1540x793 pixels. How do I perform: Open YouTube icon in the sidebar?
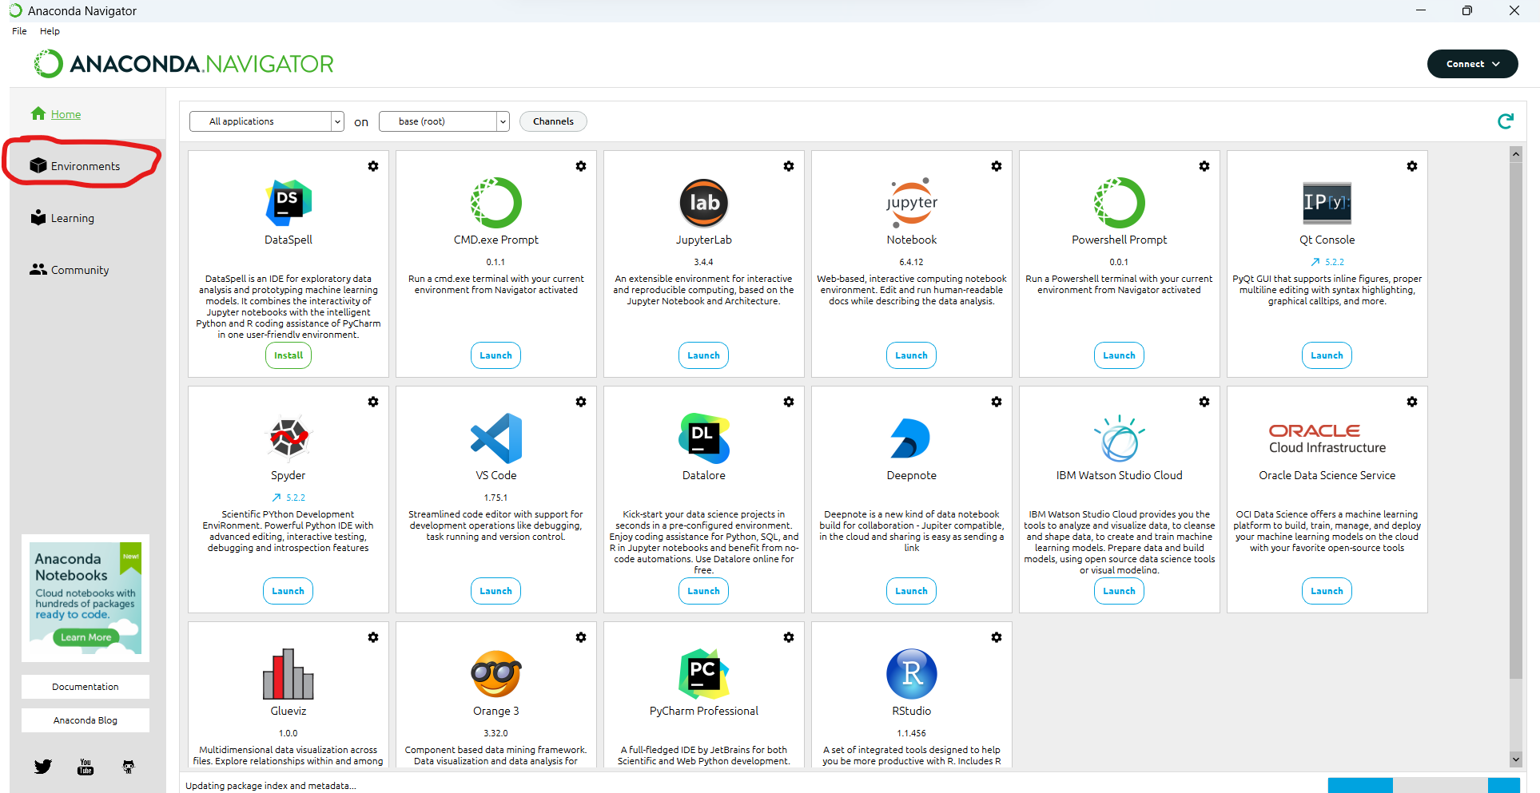pyautogui.click(x=86, y=767)
